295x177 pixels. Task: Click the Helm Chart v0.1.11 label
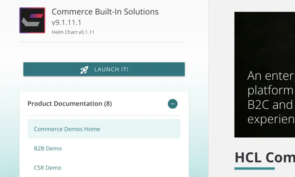(x=73, y=32)
